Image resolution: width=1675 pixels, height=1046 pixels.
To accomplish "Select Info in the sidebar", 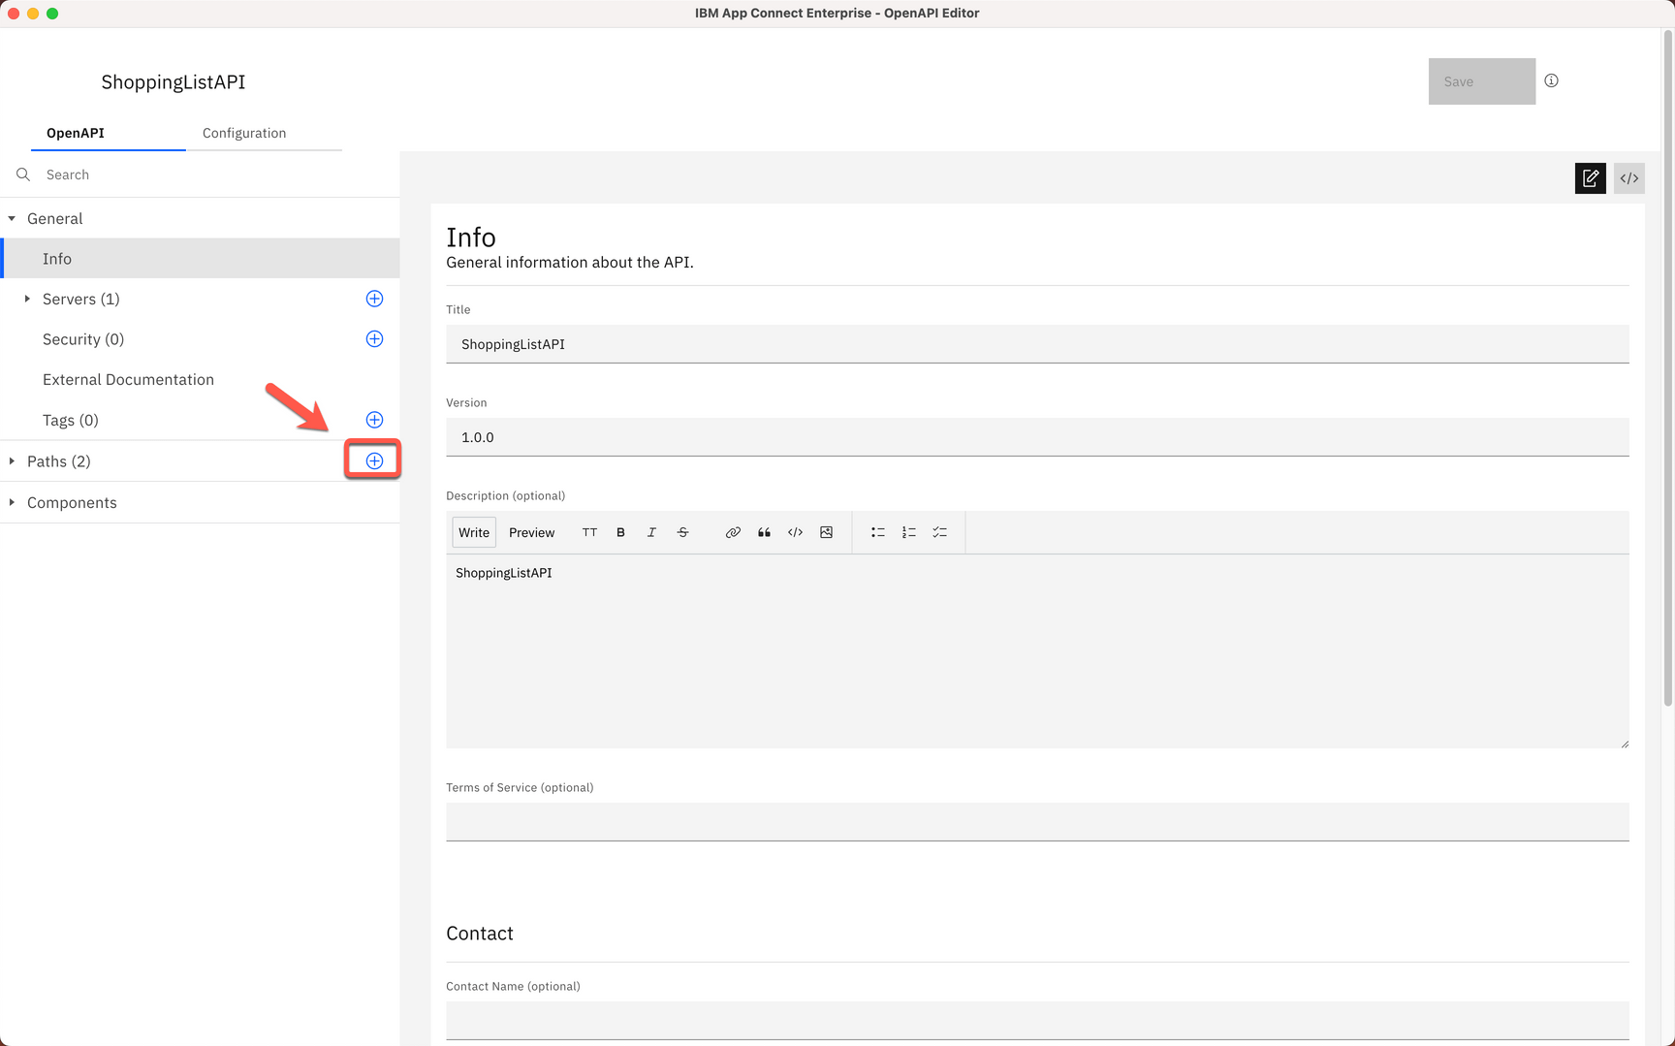I will pos(56,258).
